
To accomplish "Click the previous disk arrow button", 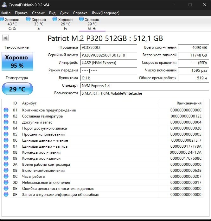I will 5,38.
